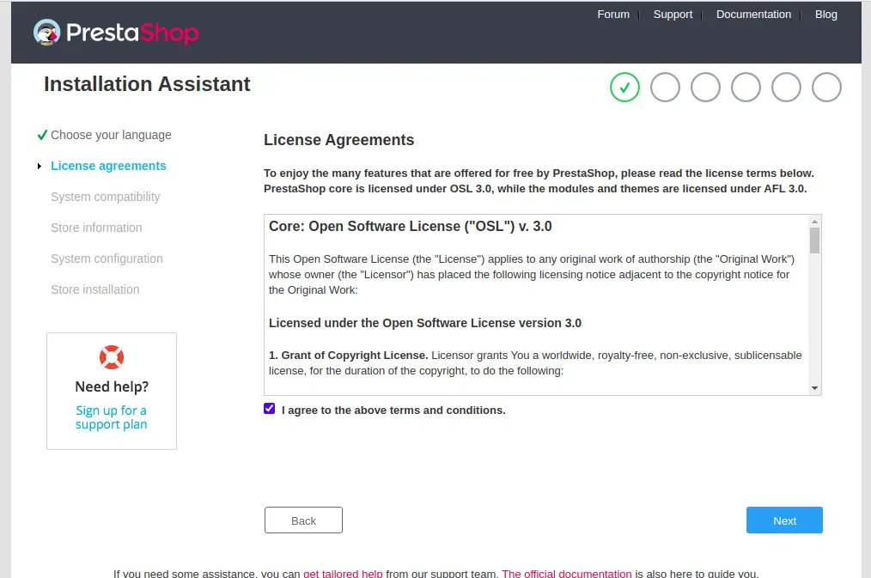Viewport: 871px width, 578px height.
Task: Click green checkmark beside Choose your language
Action: click(x=42, y=135)
